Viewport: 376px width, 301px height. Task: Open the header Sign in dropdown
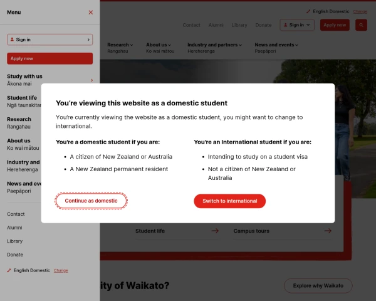[297, 25]
